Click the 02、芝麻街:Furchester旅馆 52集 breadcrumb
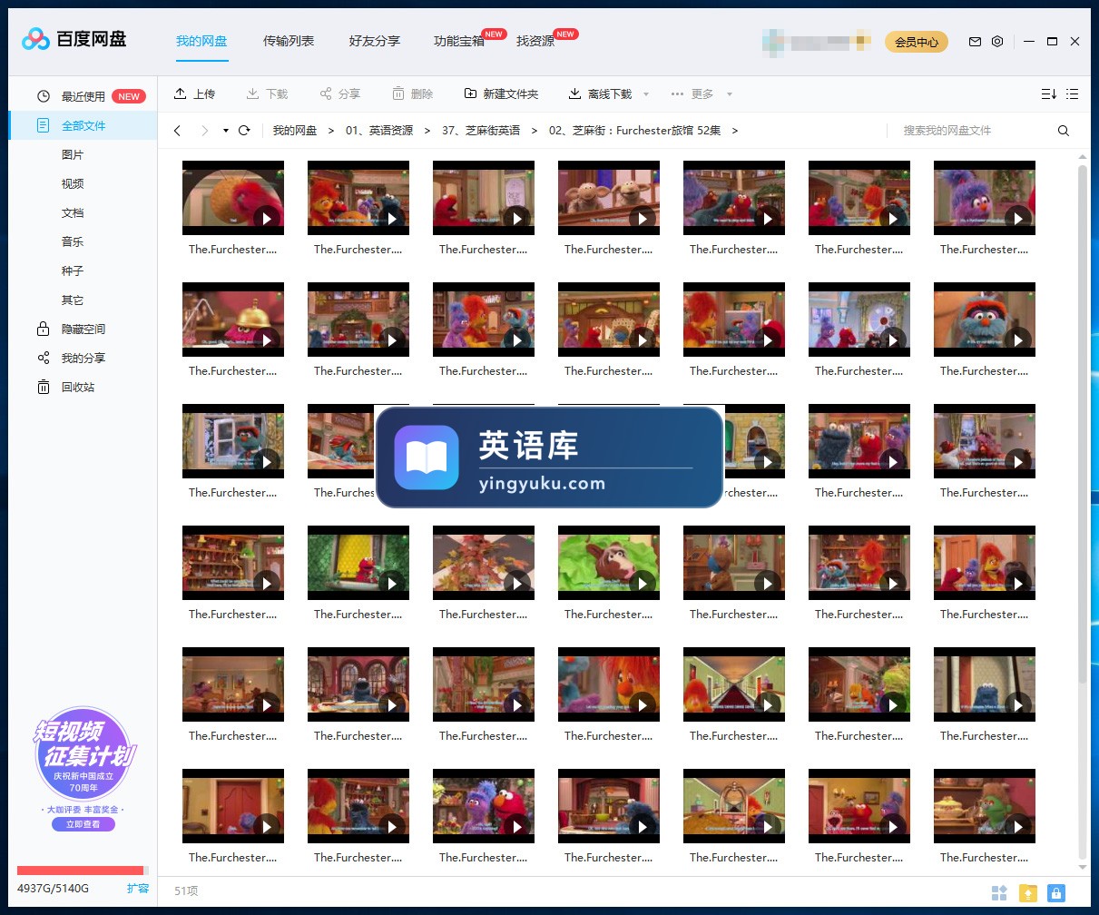Screen dimensions: 1099x915 [635, 131]
